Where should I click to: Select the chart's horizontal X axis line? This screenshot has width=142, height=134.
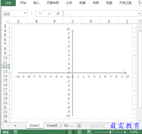(72, 73)
